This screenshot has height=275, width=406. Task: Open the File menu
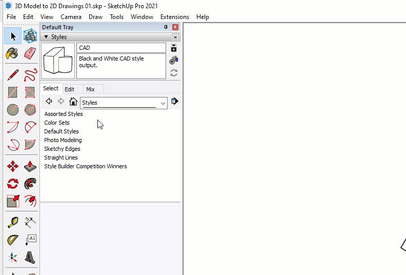[x=11, y=17]
